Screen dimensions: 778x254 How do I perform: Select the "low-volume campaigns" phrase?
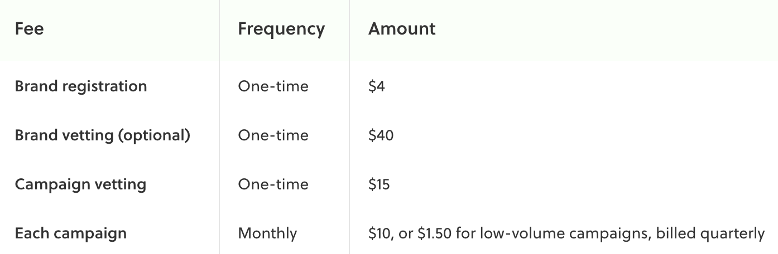(564, 233)
